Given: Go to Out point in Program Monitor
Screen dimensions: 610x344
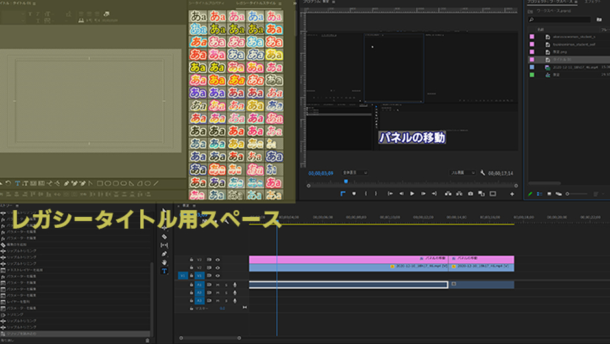Looking at the screenshot, I should [x=434, y=194].
